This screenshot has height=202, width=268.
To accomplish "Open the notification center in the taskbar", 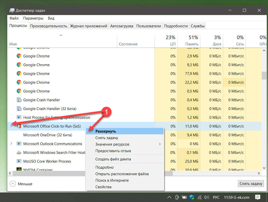I will tap(257, 197).
